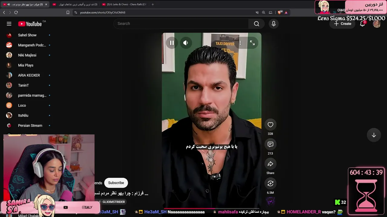Bookmark this page in the browser
The height and width of the screenshot is (217, 387).
(x=68, y=12)
